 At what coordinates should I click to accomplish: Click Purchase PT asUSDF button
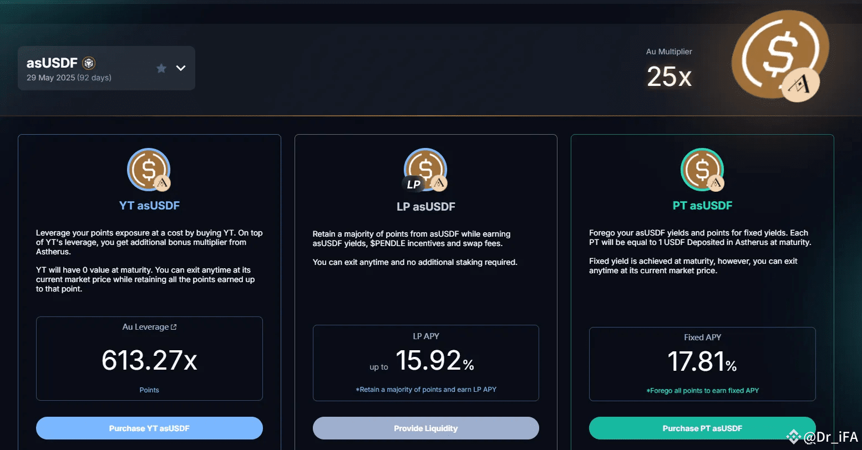click(702, 428)
